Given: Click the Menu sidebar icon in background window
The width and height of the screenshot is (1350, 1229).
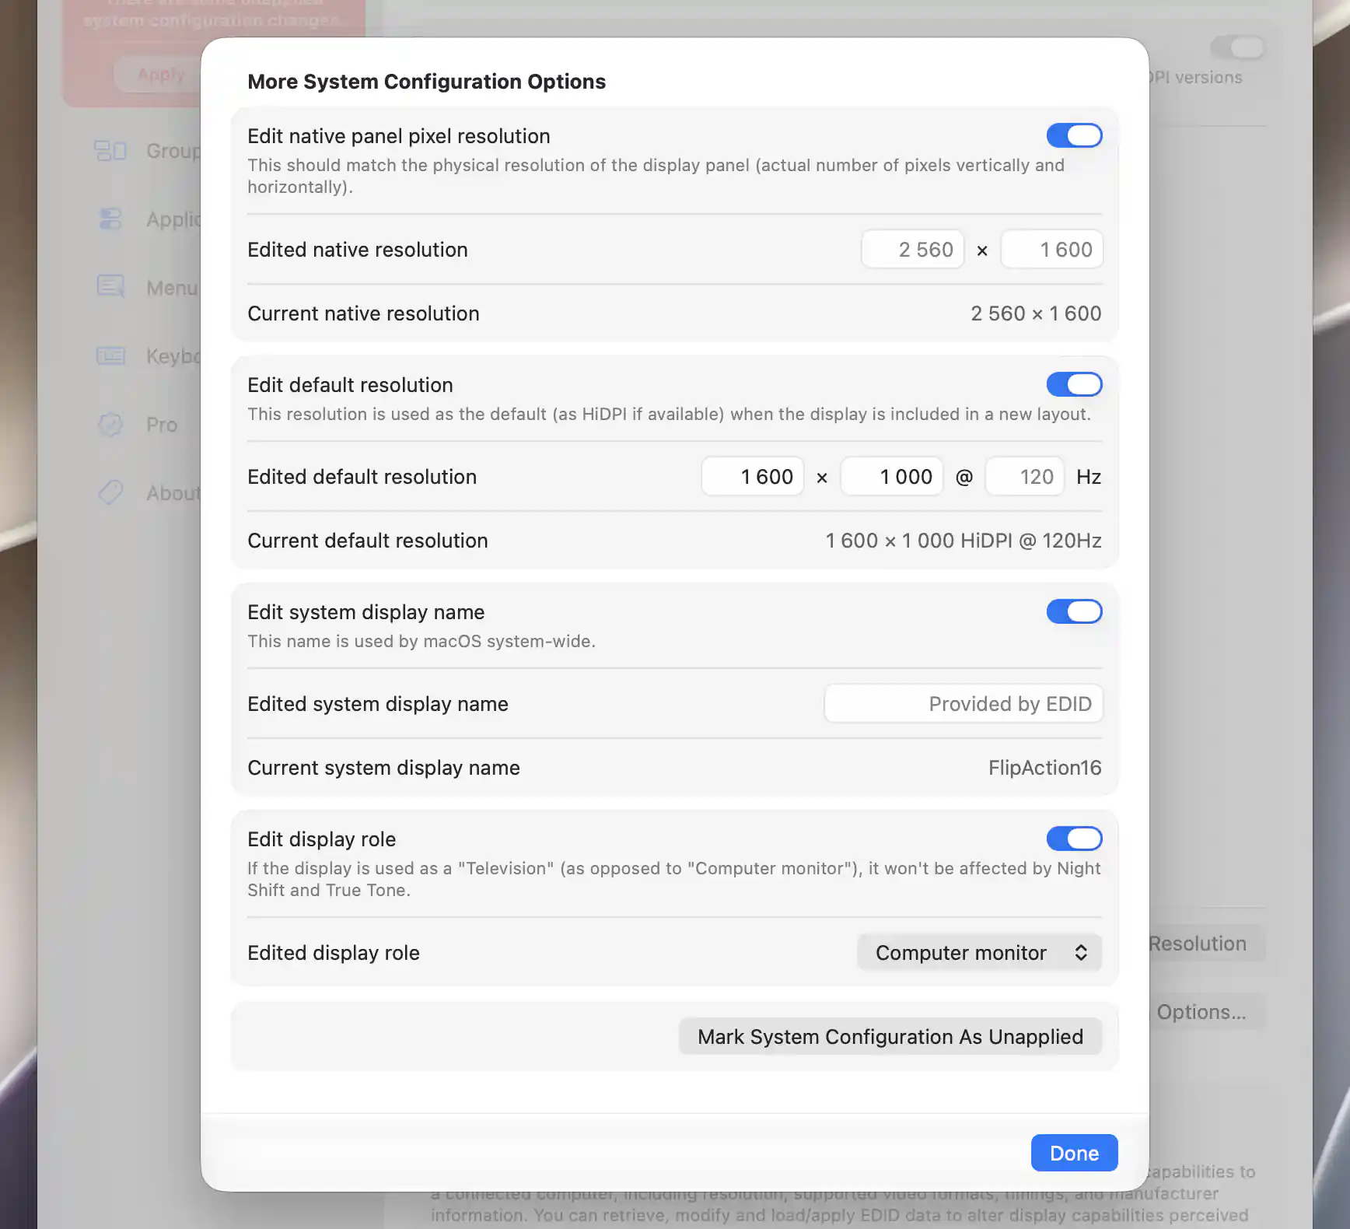Looking at the screenshot, I should [110, 288].
